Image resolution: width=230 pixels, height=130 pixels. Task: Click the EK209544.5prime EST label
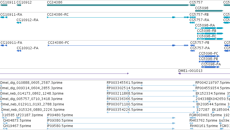(211, 105)
